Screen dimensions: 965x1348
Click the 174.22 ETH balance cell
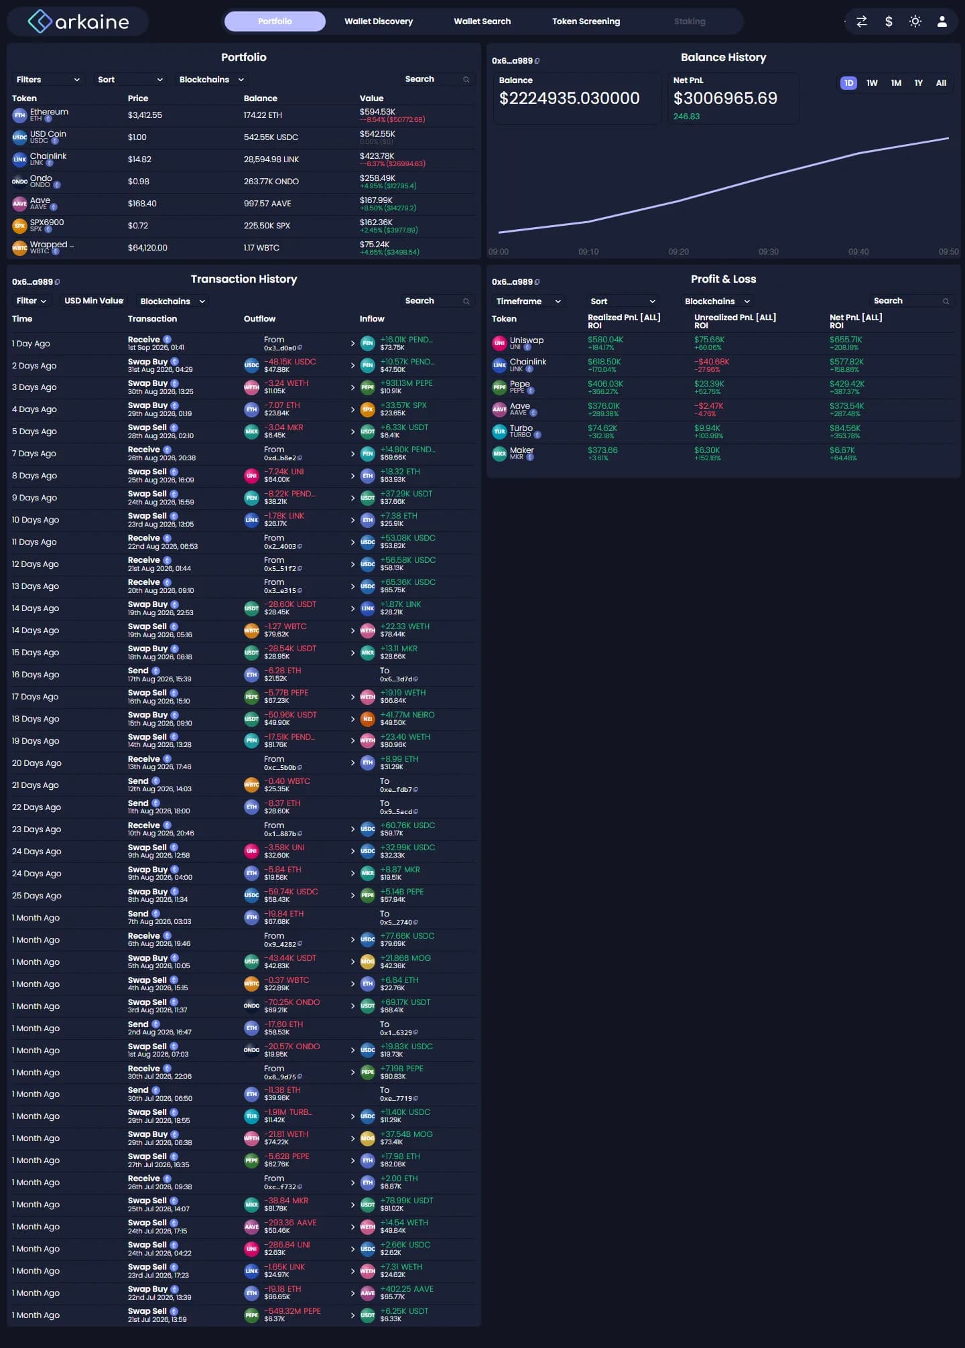tap(263, 115)
